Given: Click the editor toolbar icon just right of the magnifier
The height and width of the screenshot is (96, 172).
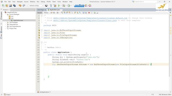Looking at the screenshot, I should pos(64,13).
